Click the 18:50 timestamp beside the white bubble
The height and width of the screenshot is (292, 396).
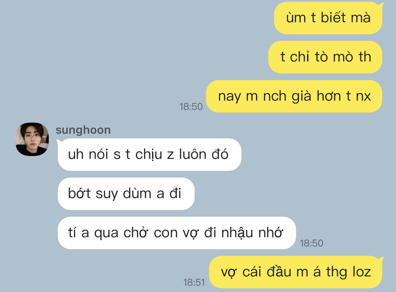coord(312,243)
